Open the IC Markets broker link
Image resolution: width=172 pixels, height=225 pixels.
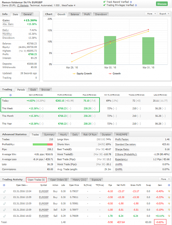(23, 5)
